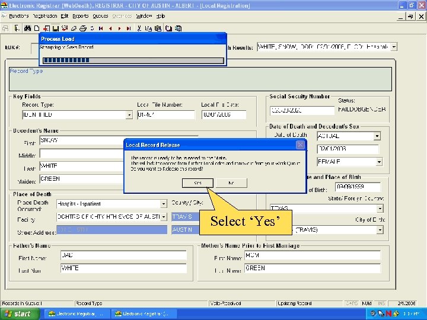This screenshot has height=320, width=427.
Task: Click the decedent First name field SNOW
Action: point(82,140)
